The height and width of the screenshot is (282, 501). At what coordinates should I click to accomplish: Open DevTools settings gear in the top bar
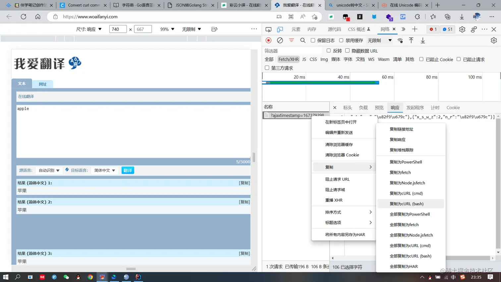pyautogui.click(x=462, y=29)
